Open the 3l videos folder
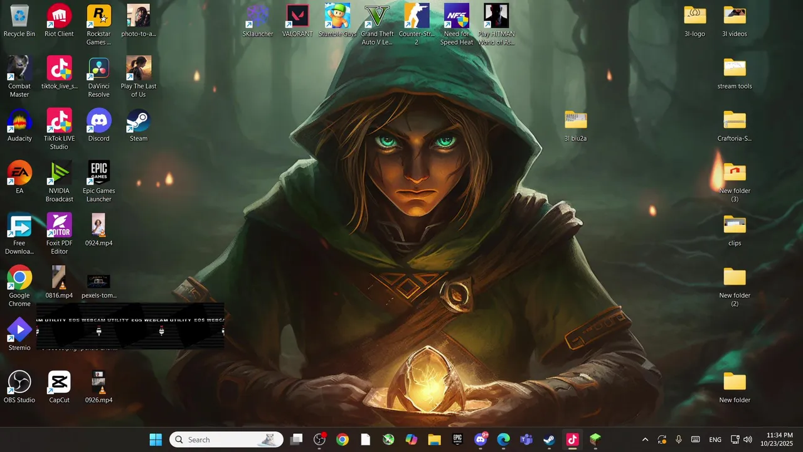 735,21
